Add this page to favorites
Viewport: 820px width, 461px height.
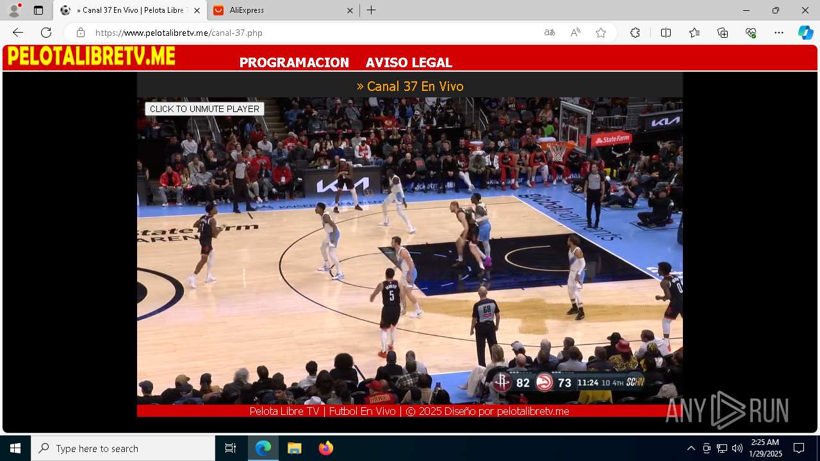601,33
